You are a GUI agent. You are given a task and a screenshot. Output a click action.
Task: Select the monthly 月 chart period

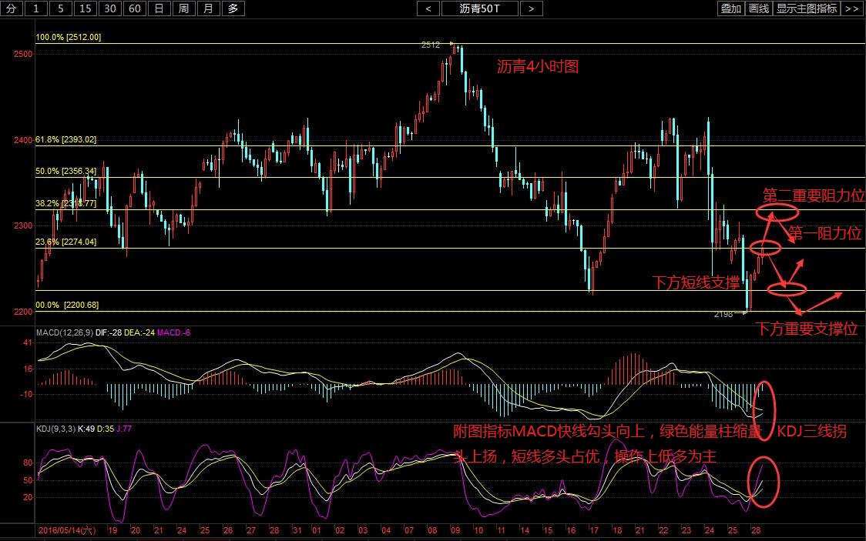(208, 9)
